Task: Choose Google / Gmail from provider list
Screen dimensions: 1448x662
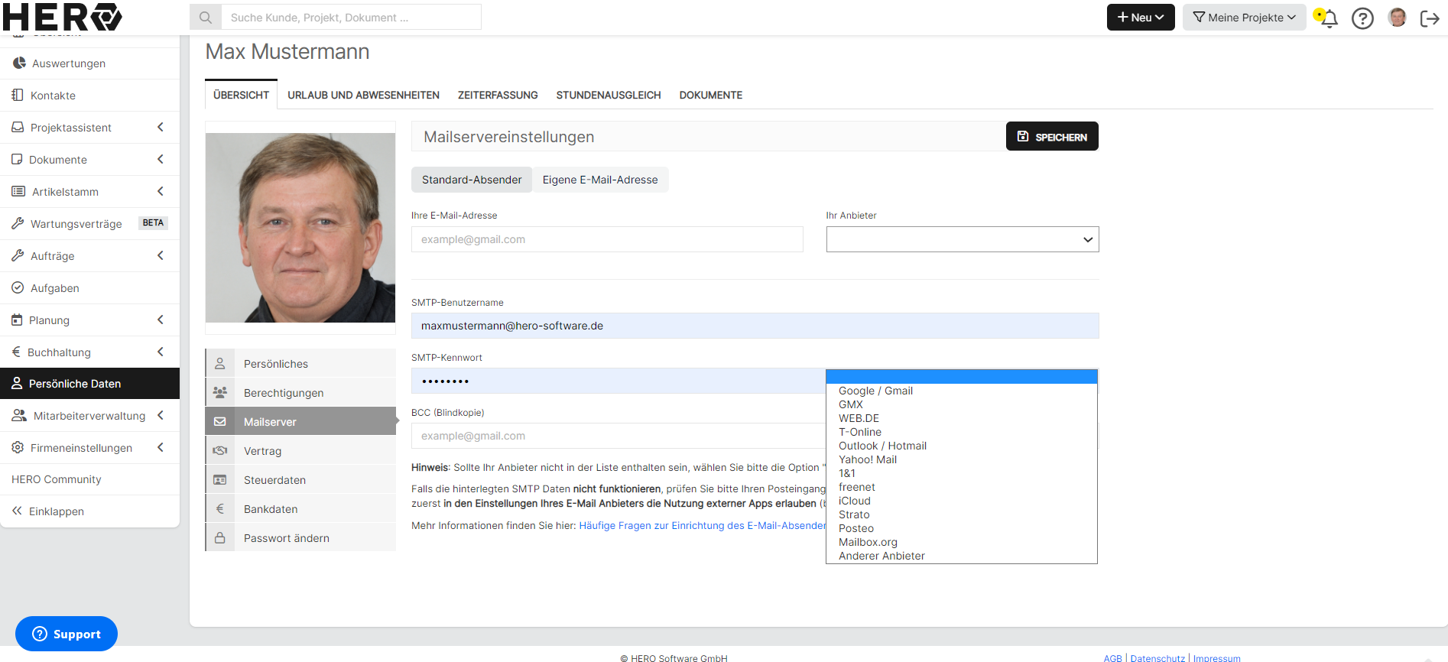Action: click(x=962, y=391)
